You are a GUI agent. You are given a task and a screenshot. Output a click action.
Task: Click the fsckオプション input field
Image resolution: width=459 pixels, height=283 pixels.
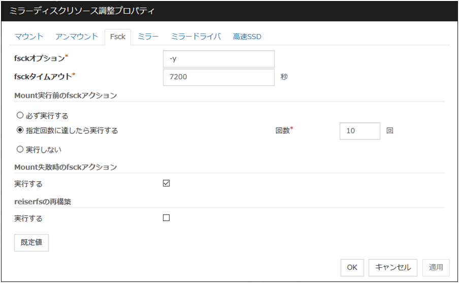click(219, 59)
